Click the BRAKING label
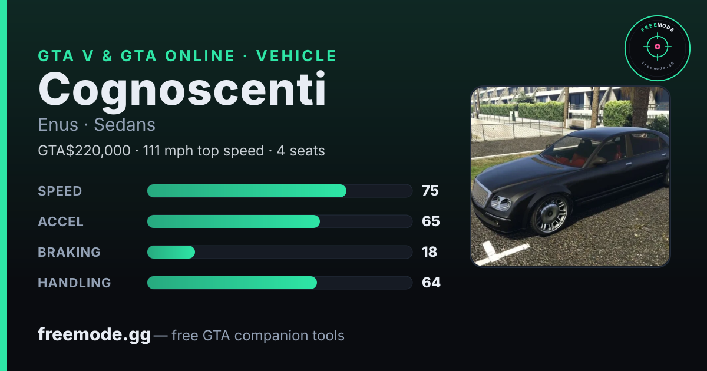This screenshot has width=707, height=371. point(69,252)
